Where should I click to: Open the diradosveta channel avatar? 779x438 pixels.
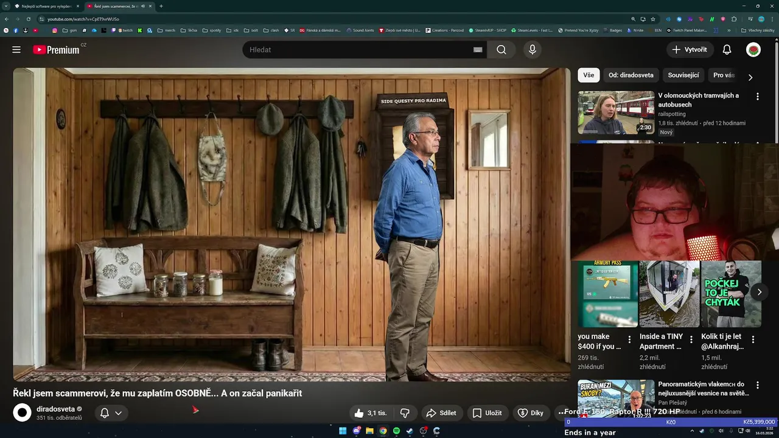click(x=22, y=413)
